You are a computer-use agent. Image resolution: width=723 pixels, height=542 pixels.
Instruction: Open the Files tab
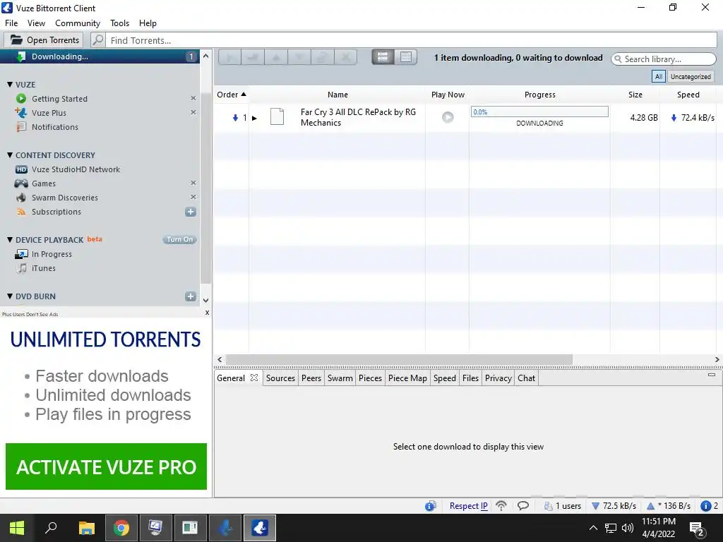point(470,378)
